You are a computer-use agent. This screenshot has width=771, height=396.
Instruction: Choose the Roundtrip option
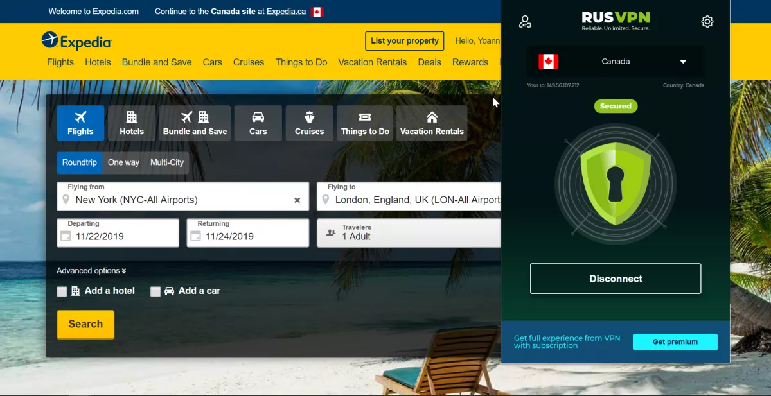pyautogui.click(x=80, y=162)
